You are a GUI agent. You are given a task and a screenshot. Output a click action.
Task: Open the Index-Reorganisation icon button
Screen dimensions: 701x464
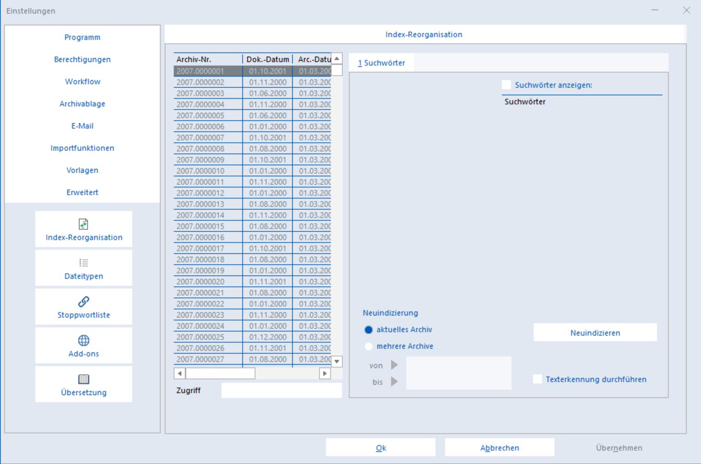coord(84,229)
